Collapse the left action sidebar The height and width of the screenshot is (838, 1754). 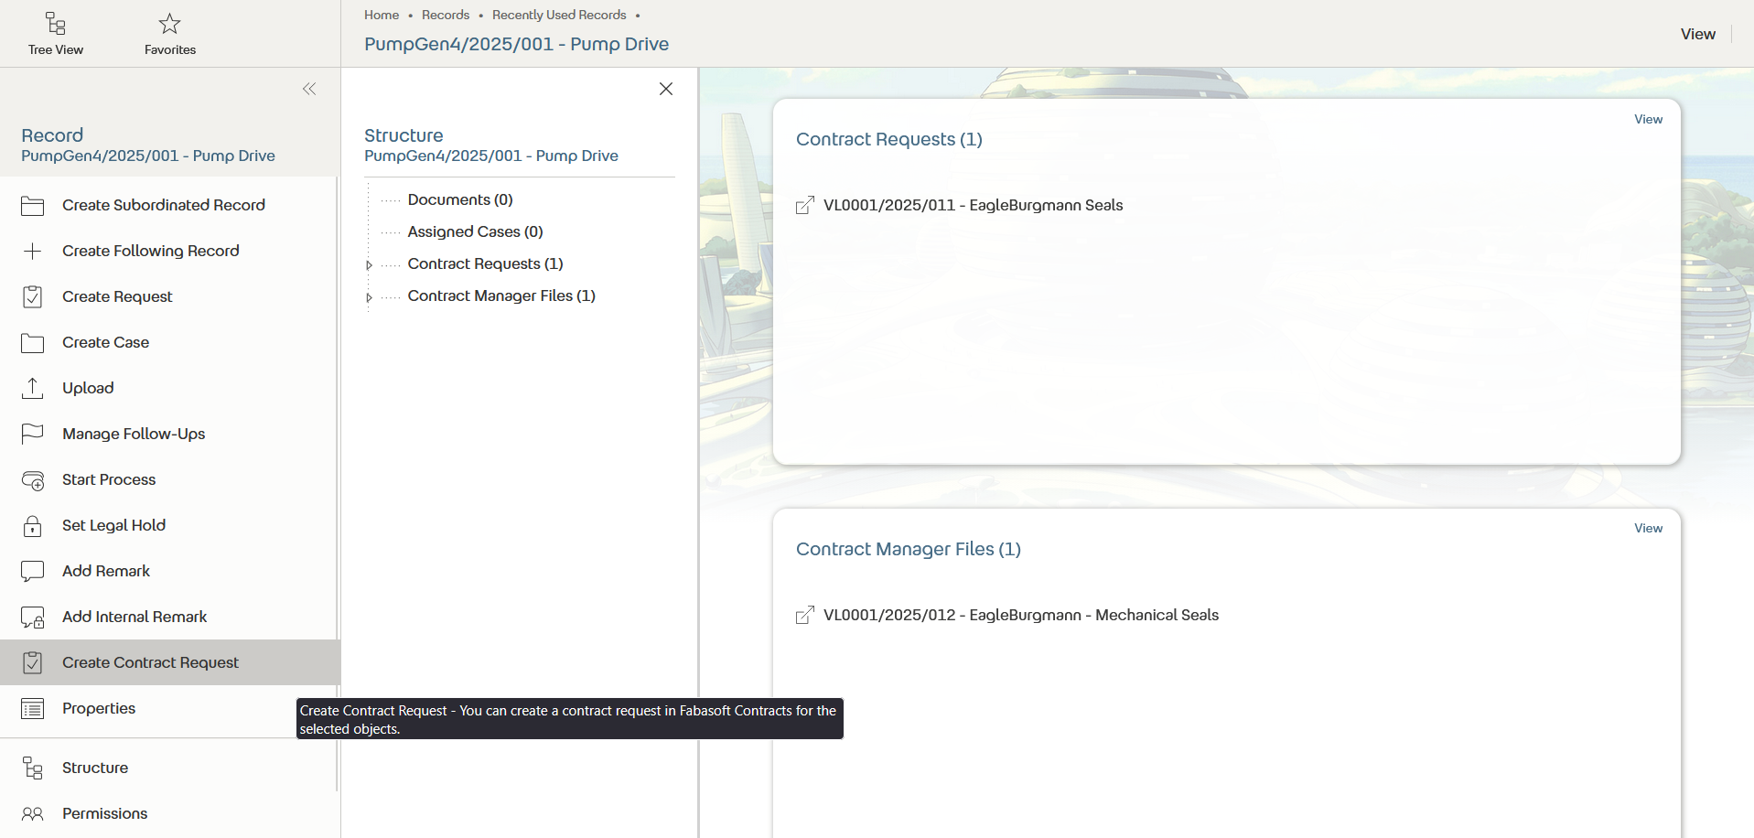[x=308, y=89]
